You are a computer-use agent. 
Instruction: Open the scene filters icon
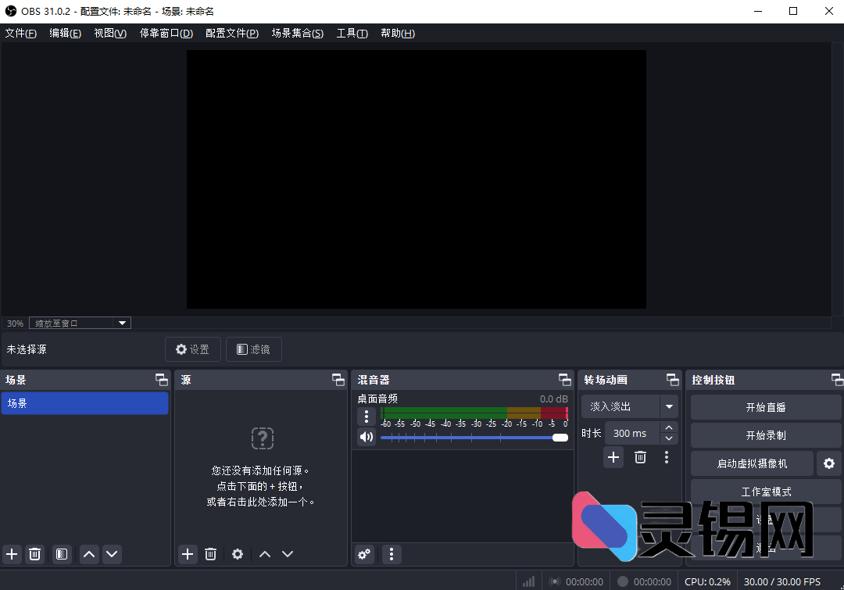(x=62, y=554)
